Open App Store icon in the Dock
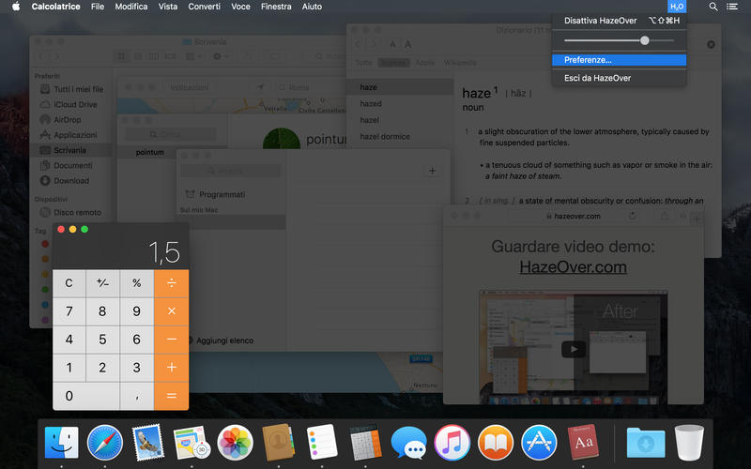Image resolution: width=751 pixels, height=469 pixels. [539, 443]
